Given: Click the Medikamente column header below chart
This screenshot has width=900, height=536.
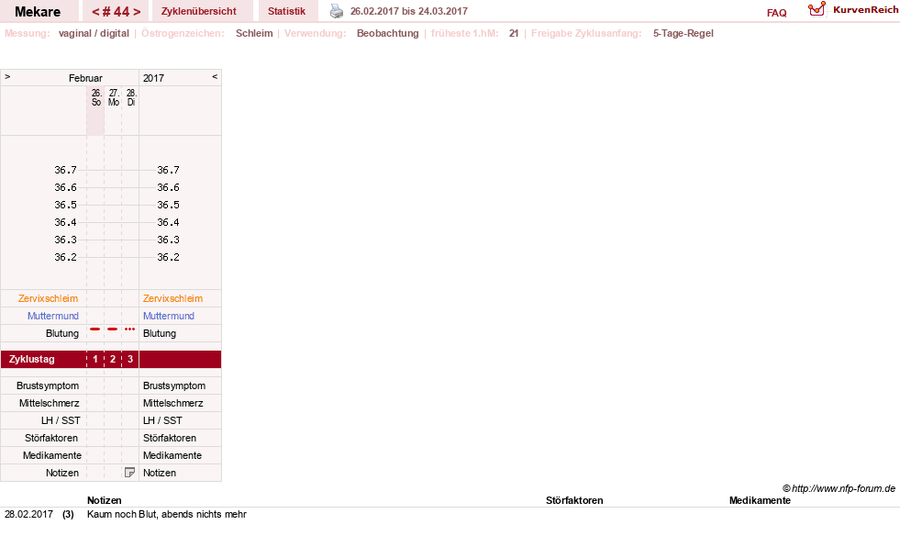Looking at the screenshot, I should [760, 500].
